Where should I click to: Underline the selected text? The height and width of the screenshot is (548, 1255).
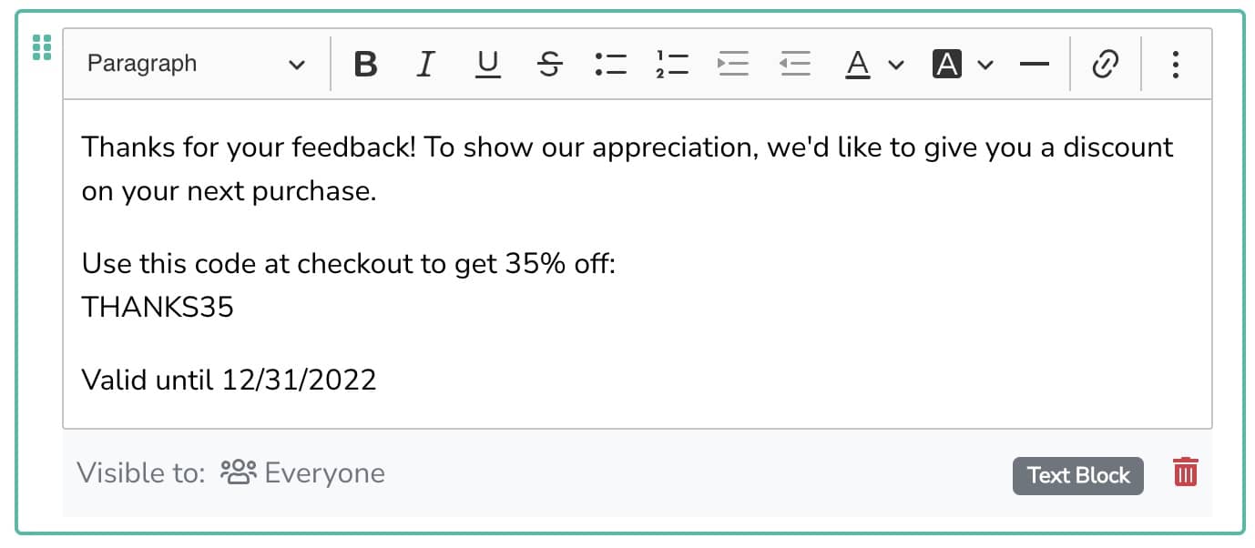pyautogui.click(x=488, y=65)
